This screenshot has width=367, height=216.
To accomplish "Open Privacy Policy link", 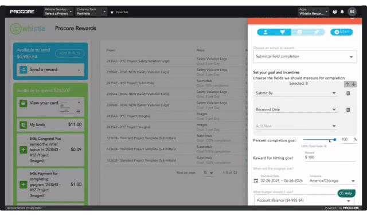I will pos(34,208).
